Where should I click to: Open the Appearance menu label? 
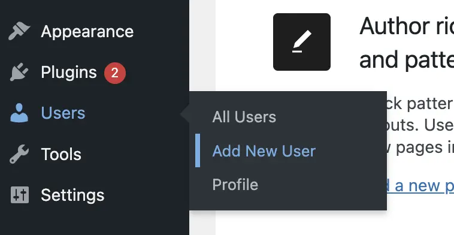(x=87, y=31)
